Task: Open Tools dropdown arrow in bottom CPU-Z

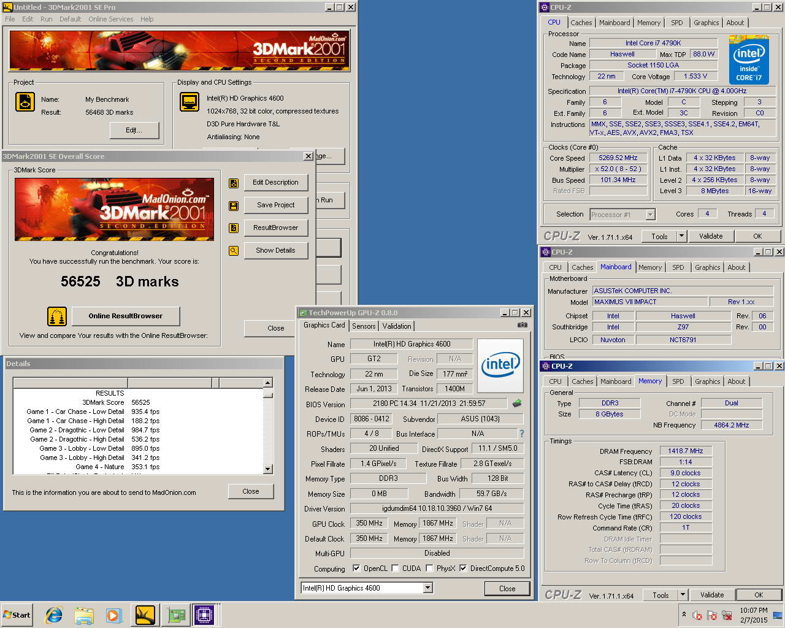Action: pyautogui.click(x=683, y=595)
